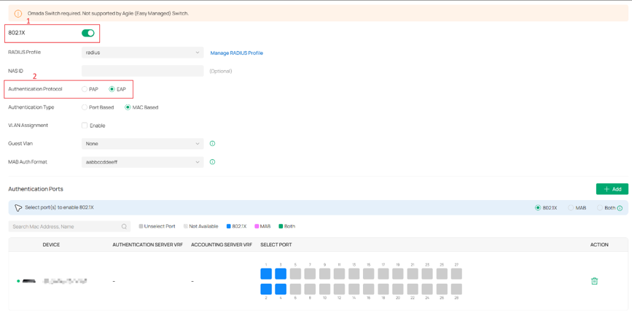Click the pink MAB legend swatch
This screenshot has height=319, width=632.
point(257,226)
